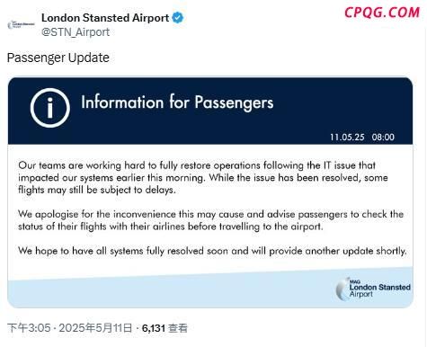The image size is (427, 347).
Task: Click the circled information 'i' icon
Action: click(x=50, y=108)
